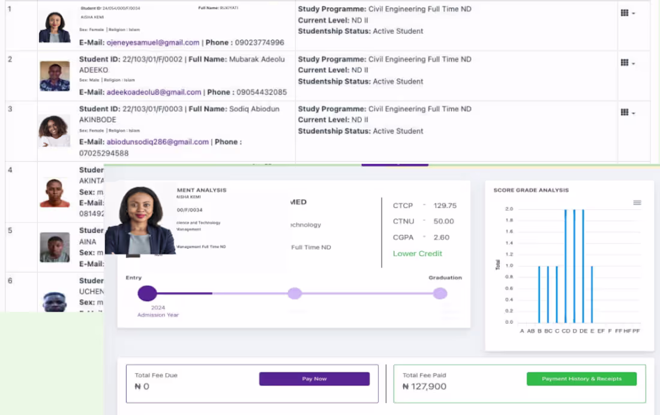Click the ojeneyesamuel@gmail.com email link

pos(153,43)
